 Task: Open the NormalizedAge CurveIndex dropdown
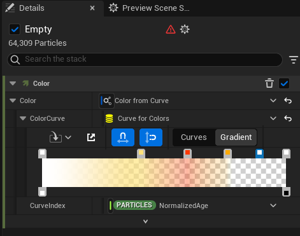point(273,205)
